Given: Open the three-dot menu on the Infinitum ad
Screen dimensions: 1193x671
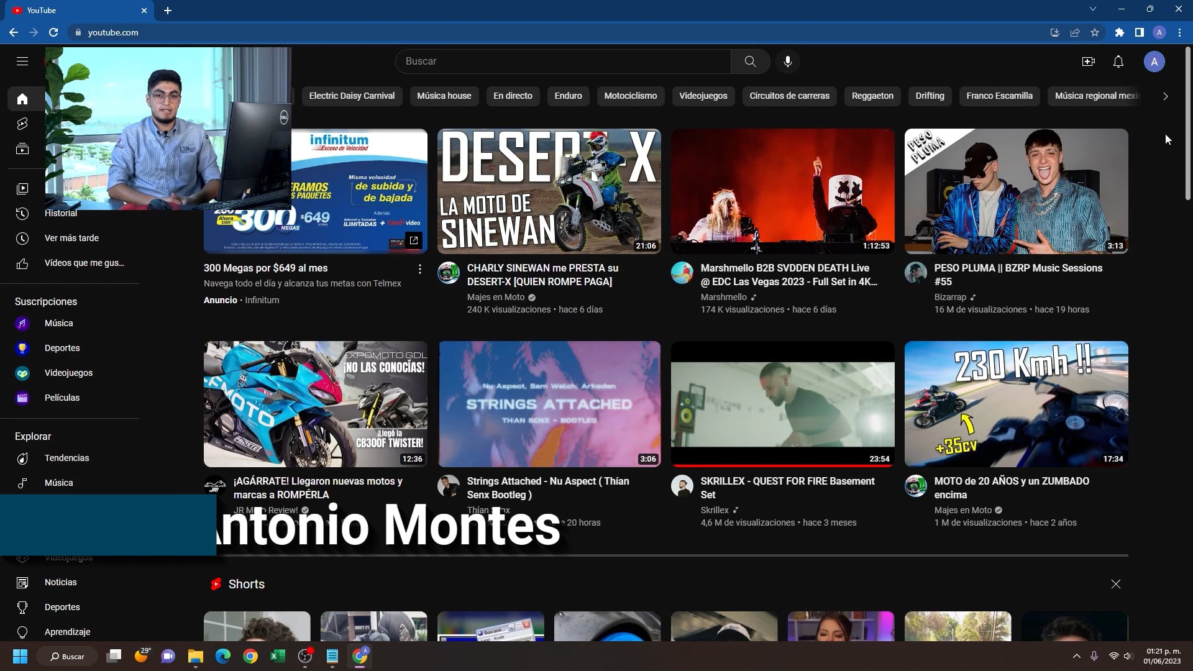Looking at the screenshot, I should (419, 268).
